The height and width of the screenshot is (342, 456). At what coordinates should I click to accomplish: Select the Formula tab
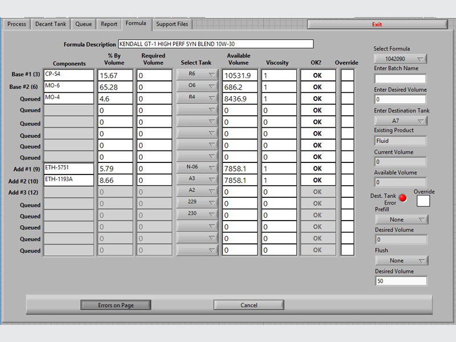pos(136,23)
